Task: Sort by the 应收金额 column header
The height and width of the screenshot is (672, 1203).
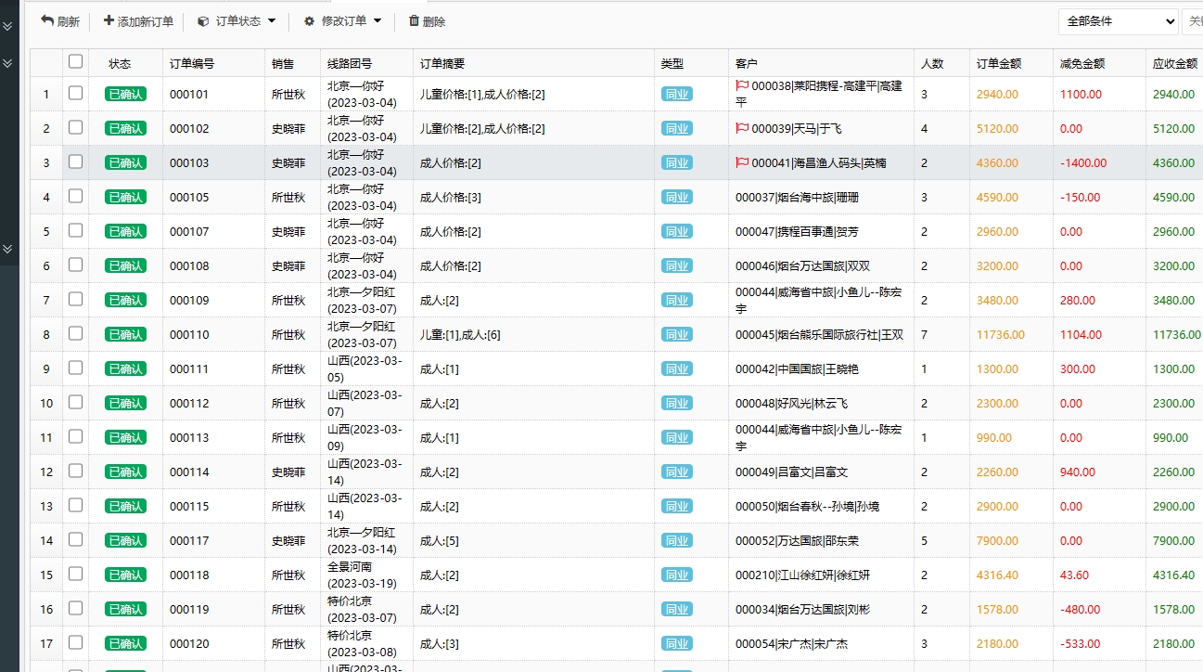Action: click(x=1175, y=63)
